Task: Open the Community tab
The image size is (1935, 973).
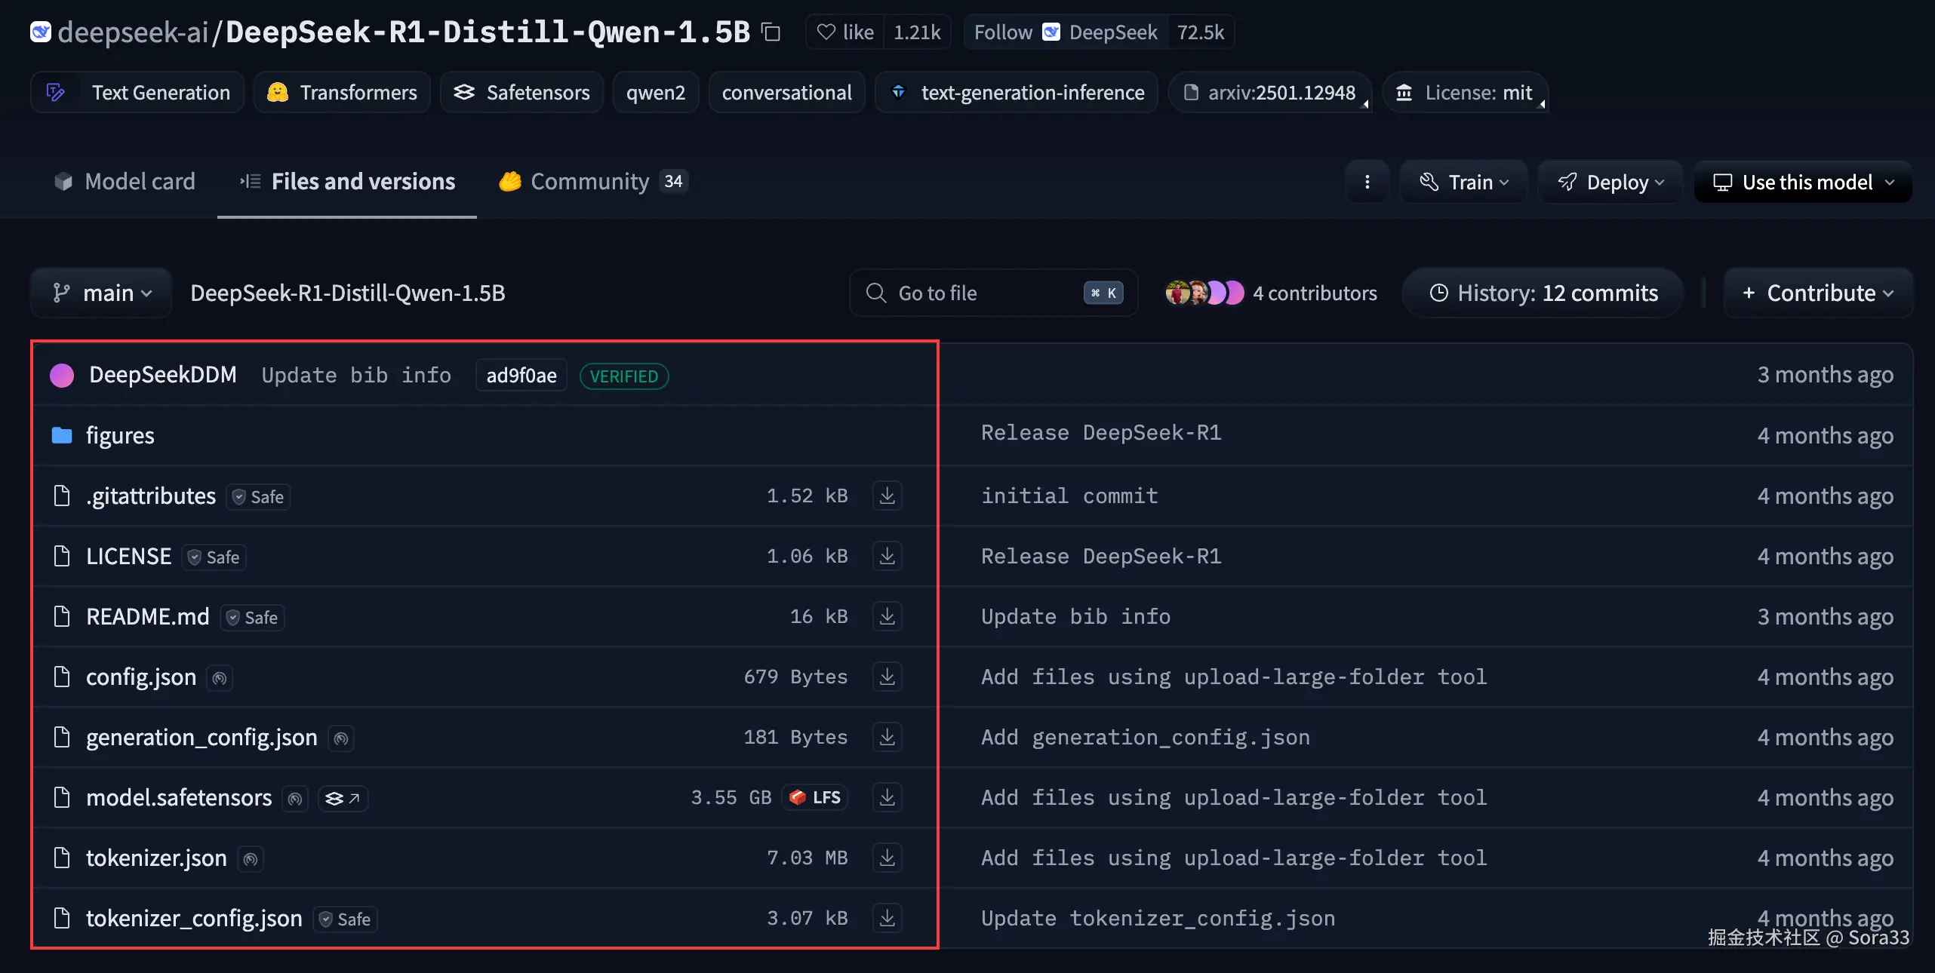Action: pyautogui.click(x=593, y=182)
